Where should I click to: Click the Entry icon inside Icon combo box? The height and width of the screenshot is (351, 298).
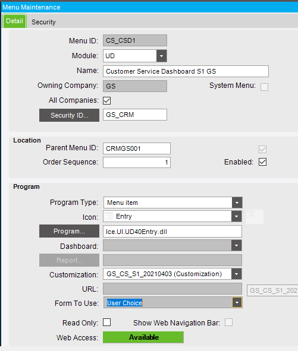[x=109, y=216]
